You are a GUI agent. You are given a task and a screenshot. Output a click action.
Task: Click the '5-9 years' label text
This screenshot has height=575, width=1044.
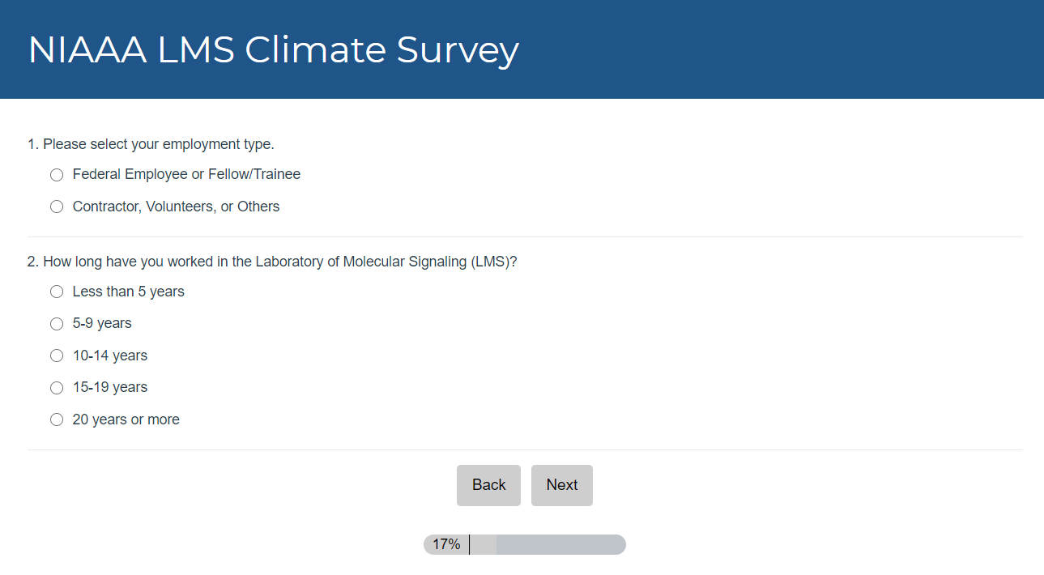click(102, 323)
